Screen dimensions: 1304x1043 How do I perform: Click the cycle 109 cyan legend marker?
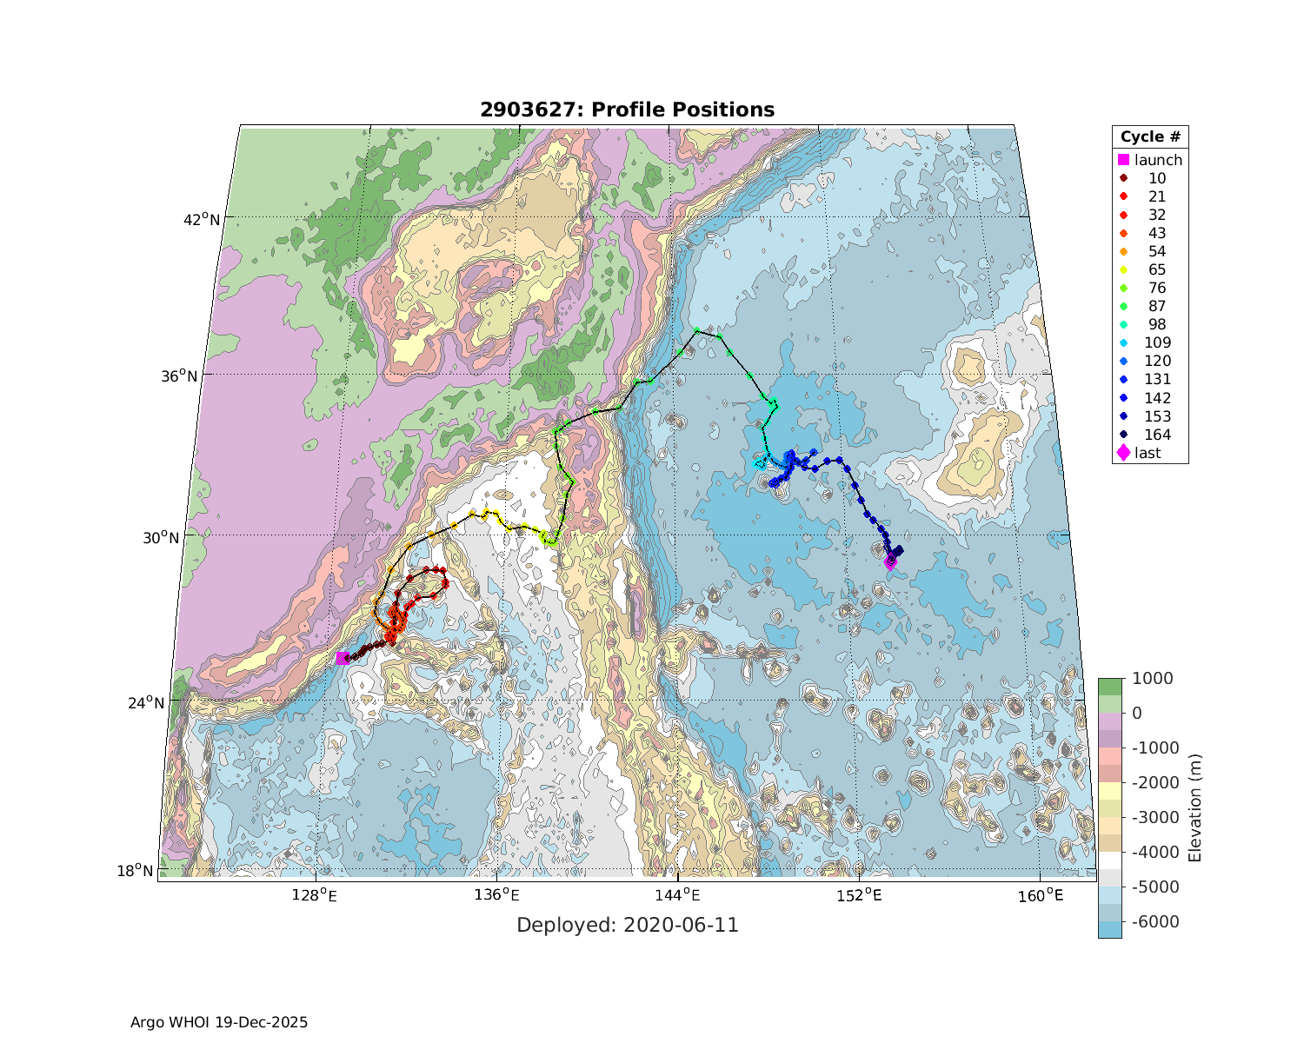click(x=1123, y=342)
